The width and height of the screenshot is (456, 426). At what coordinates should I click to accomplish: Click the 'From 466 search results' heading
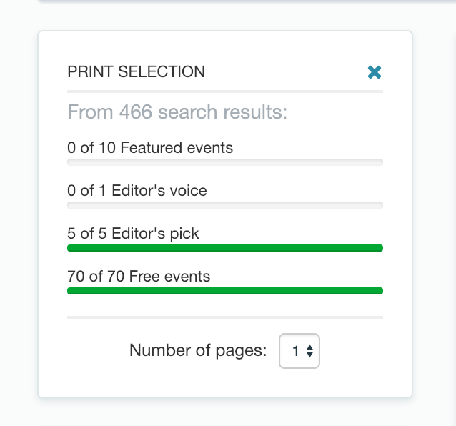pyautogui.click(x=177, y=112)
